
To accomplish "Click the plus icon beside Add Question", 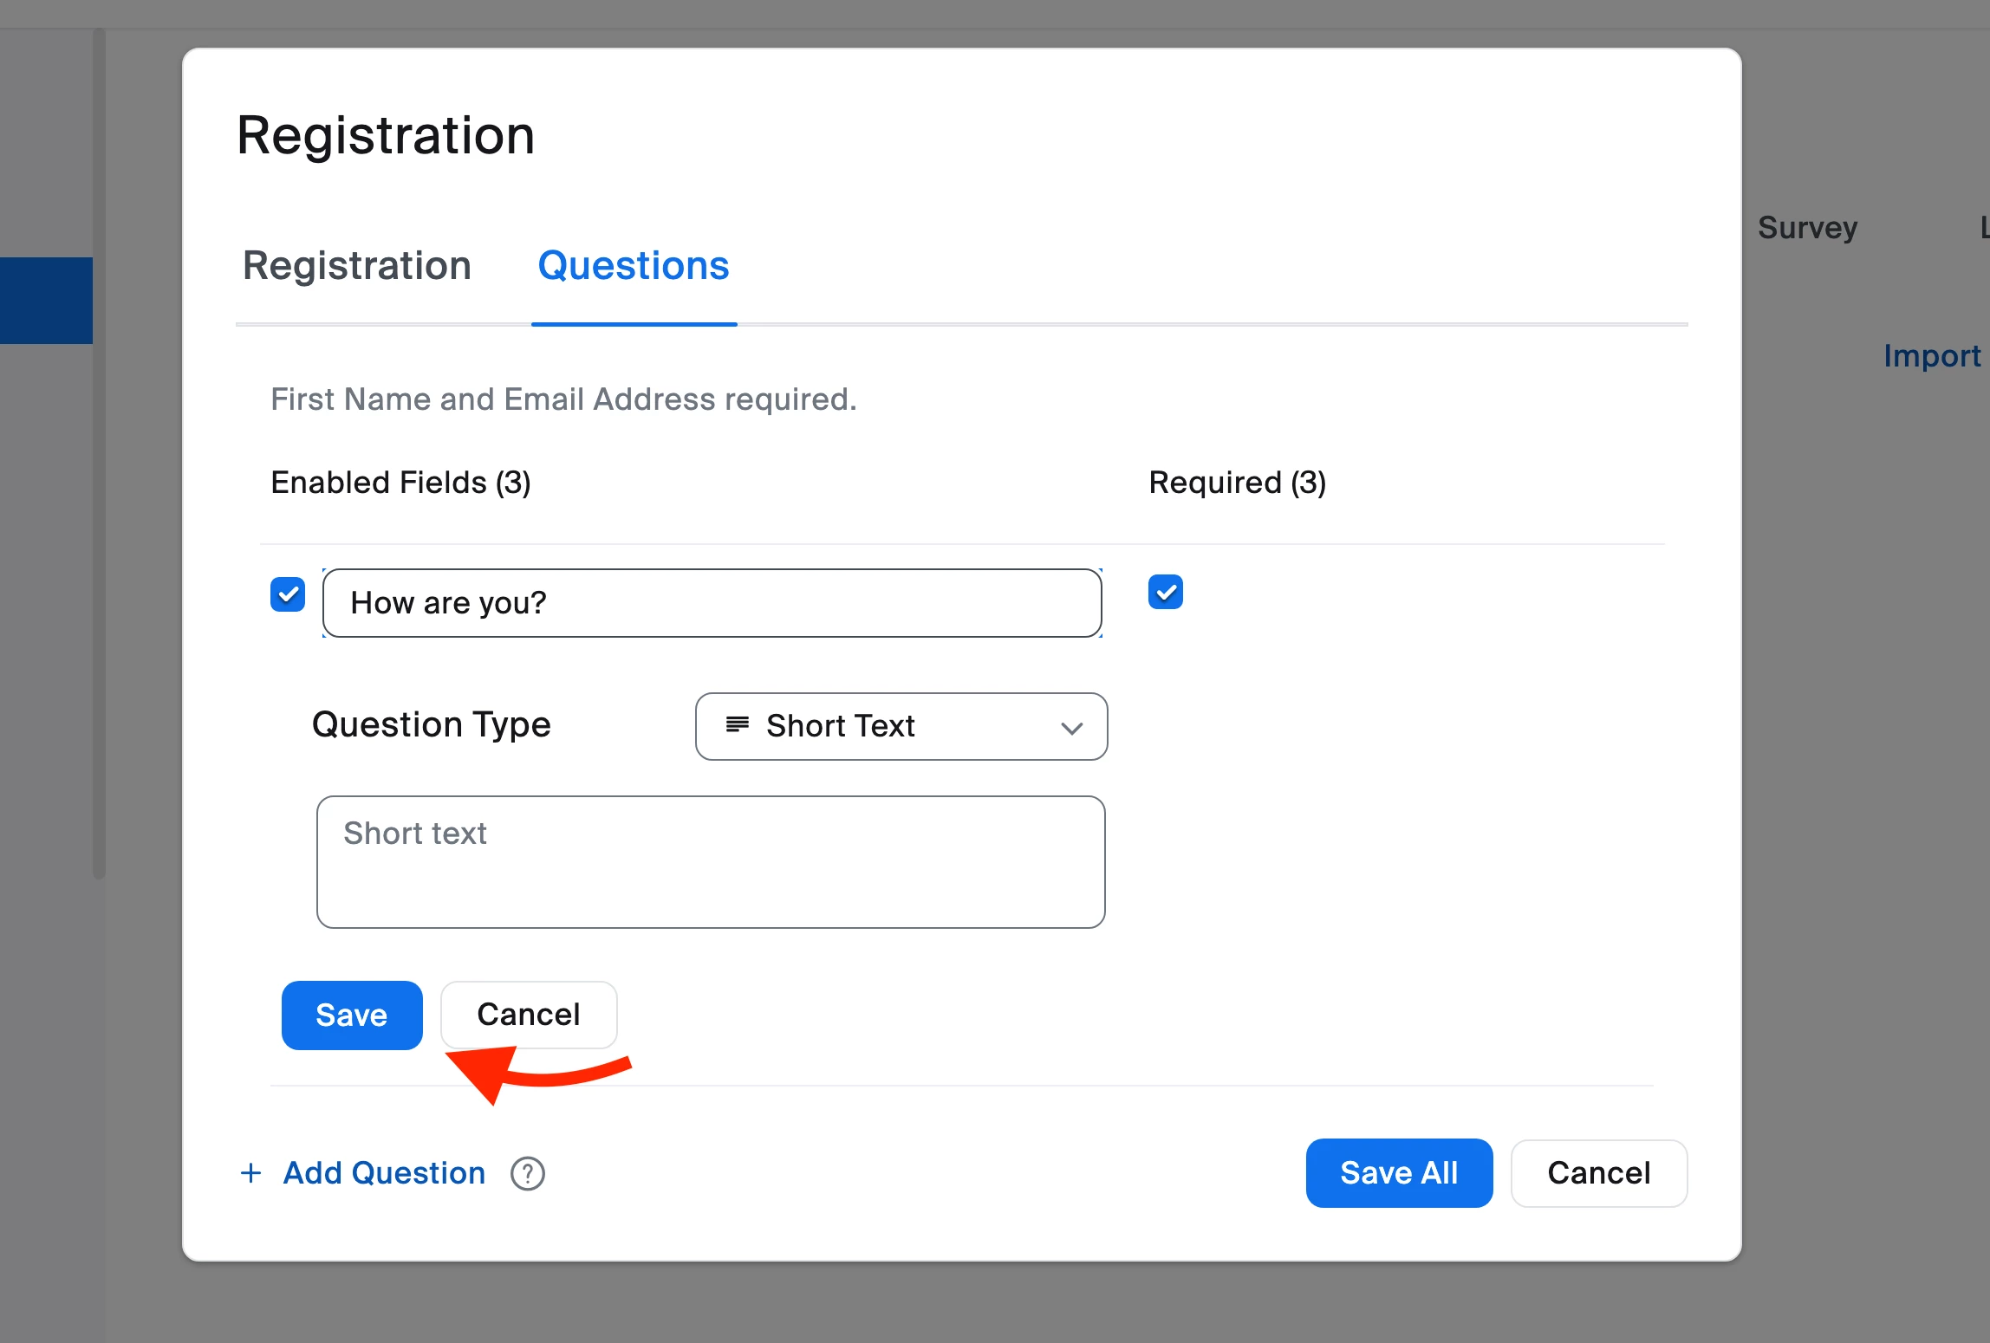I will coord(250,1172).
